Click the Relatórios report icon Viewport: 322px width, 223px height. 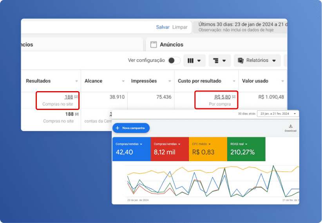241,61
